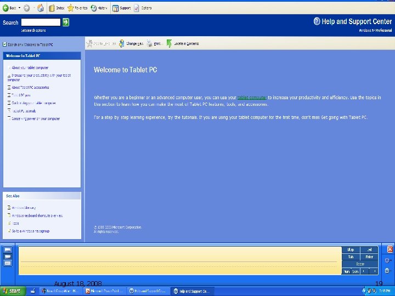Switch Input Panel to character pad

[8, 257]
